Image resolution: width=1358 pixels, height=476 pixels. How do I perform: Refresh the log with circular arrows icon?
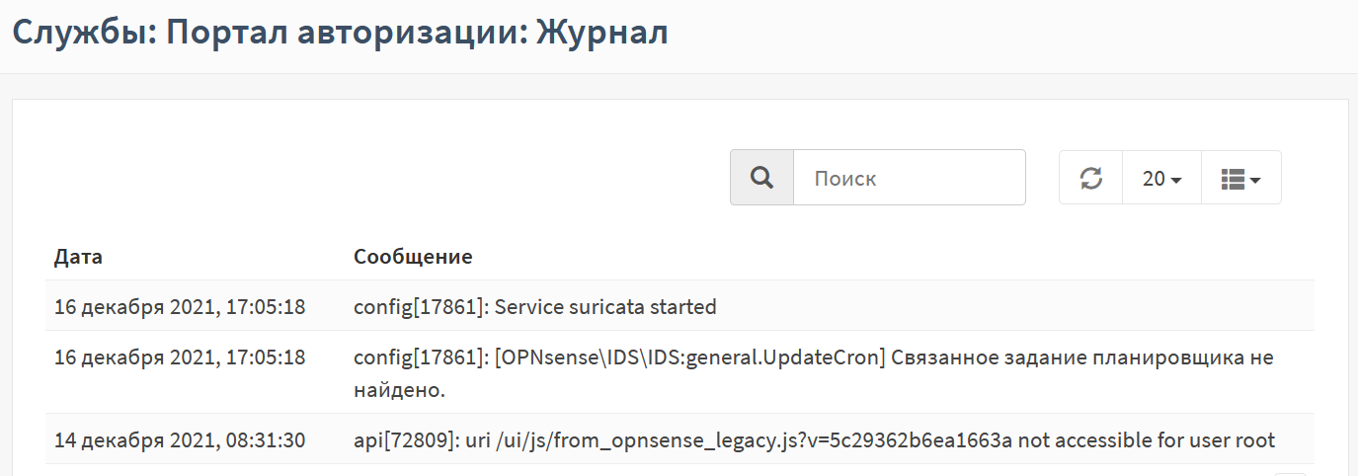click(x=1090, y=178)
